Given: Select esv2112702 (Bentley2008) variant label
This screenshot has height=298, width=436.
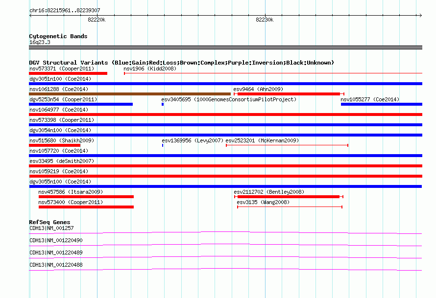Looking at the screenshot, I should click(269, 192).
